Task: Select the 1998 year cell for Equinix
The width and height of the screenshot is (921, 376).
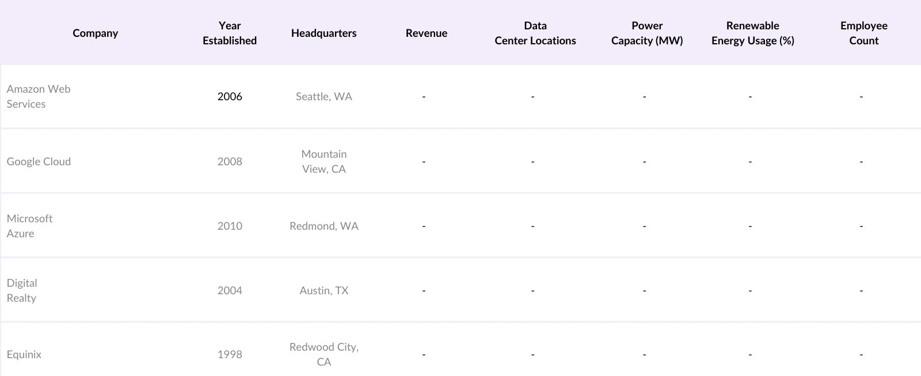Action: 229,354
